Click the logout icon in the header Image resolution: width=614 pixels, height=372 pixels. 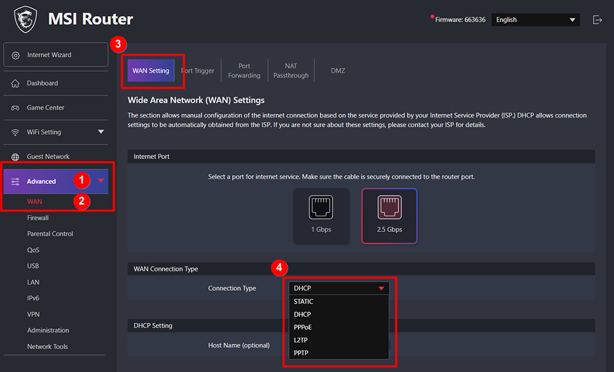pyautogui.click(x=597, y=20)
